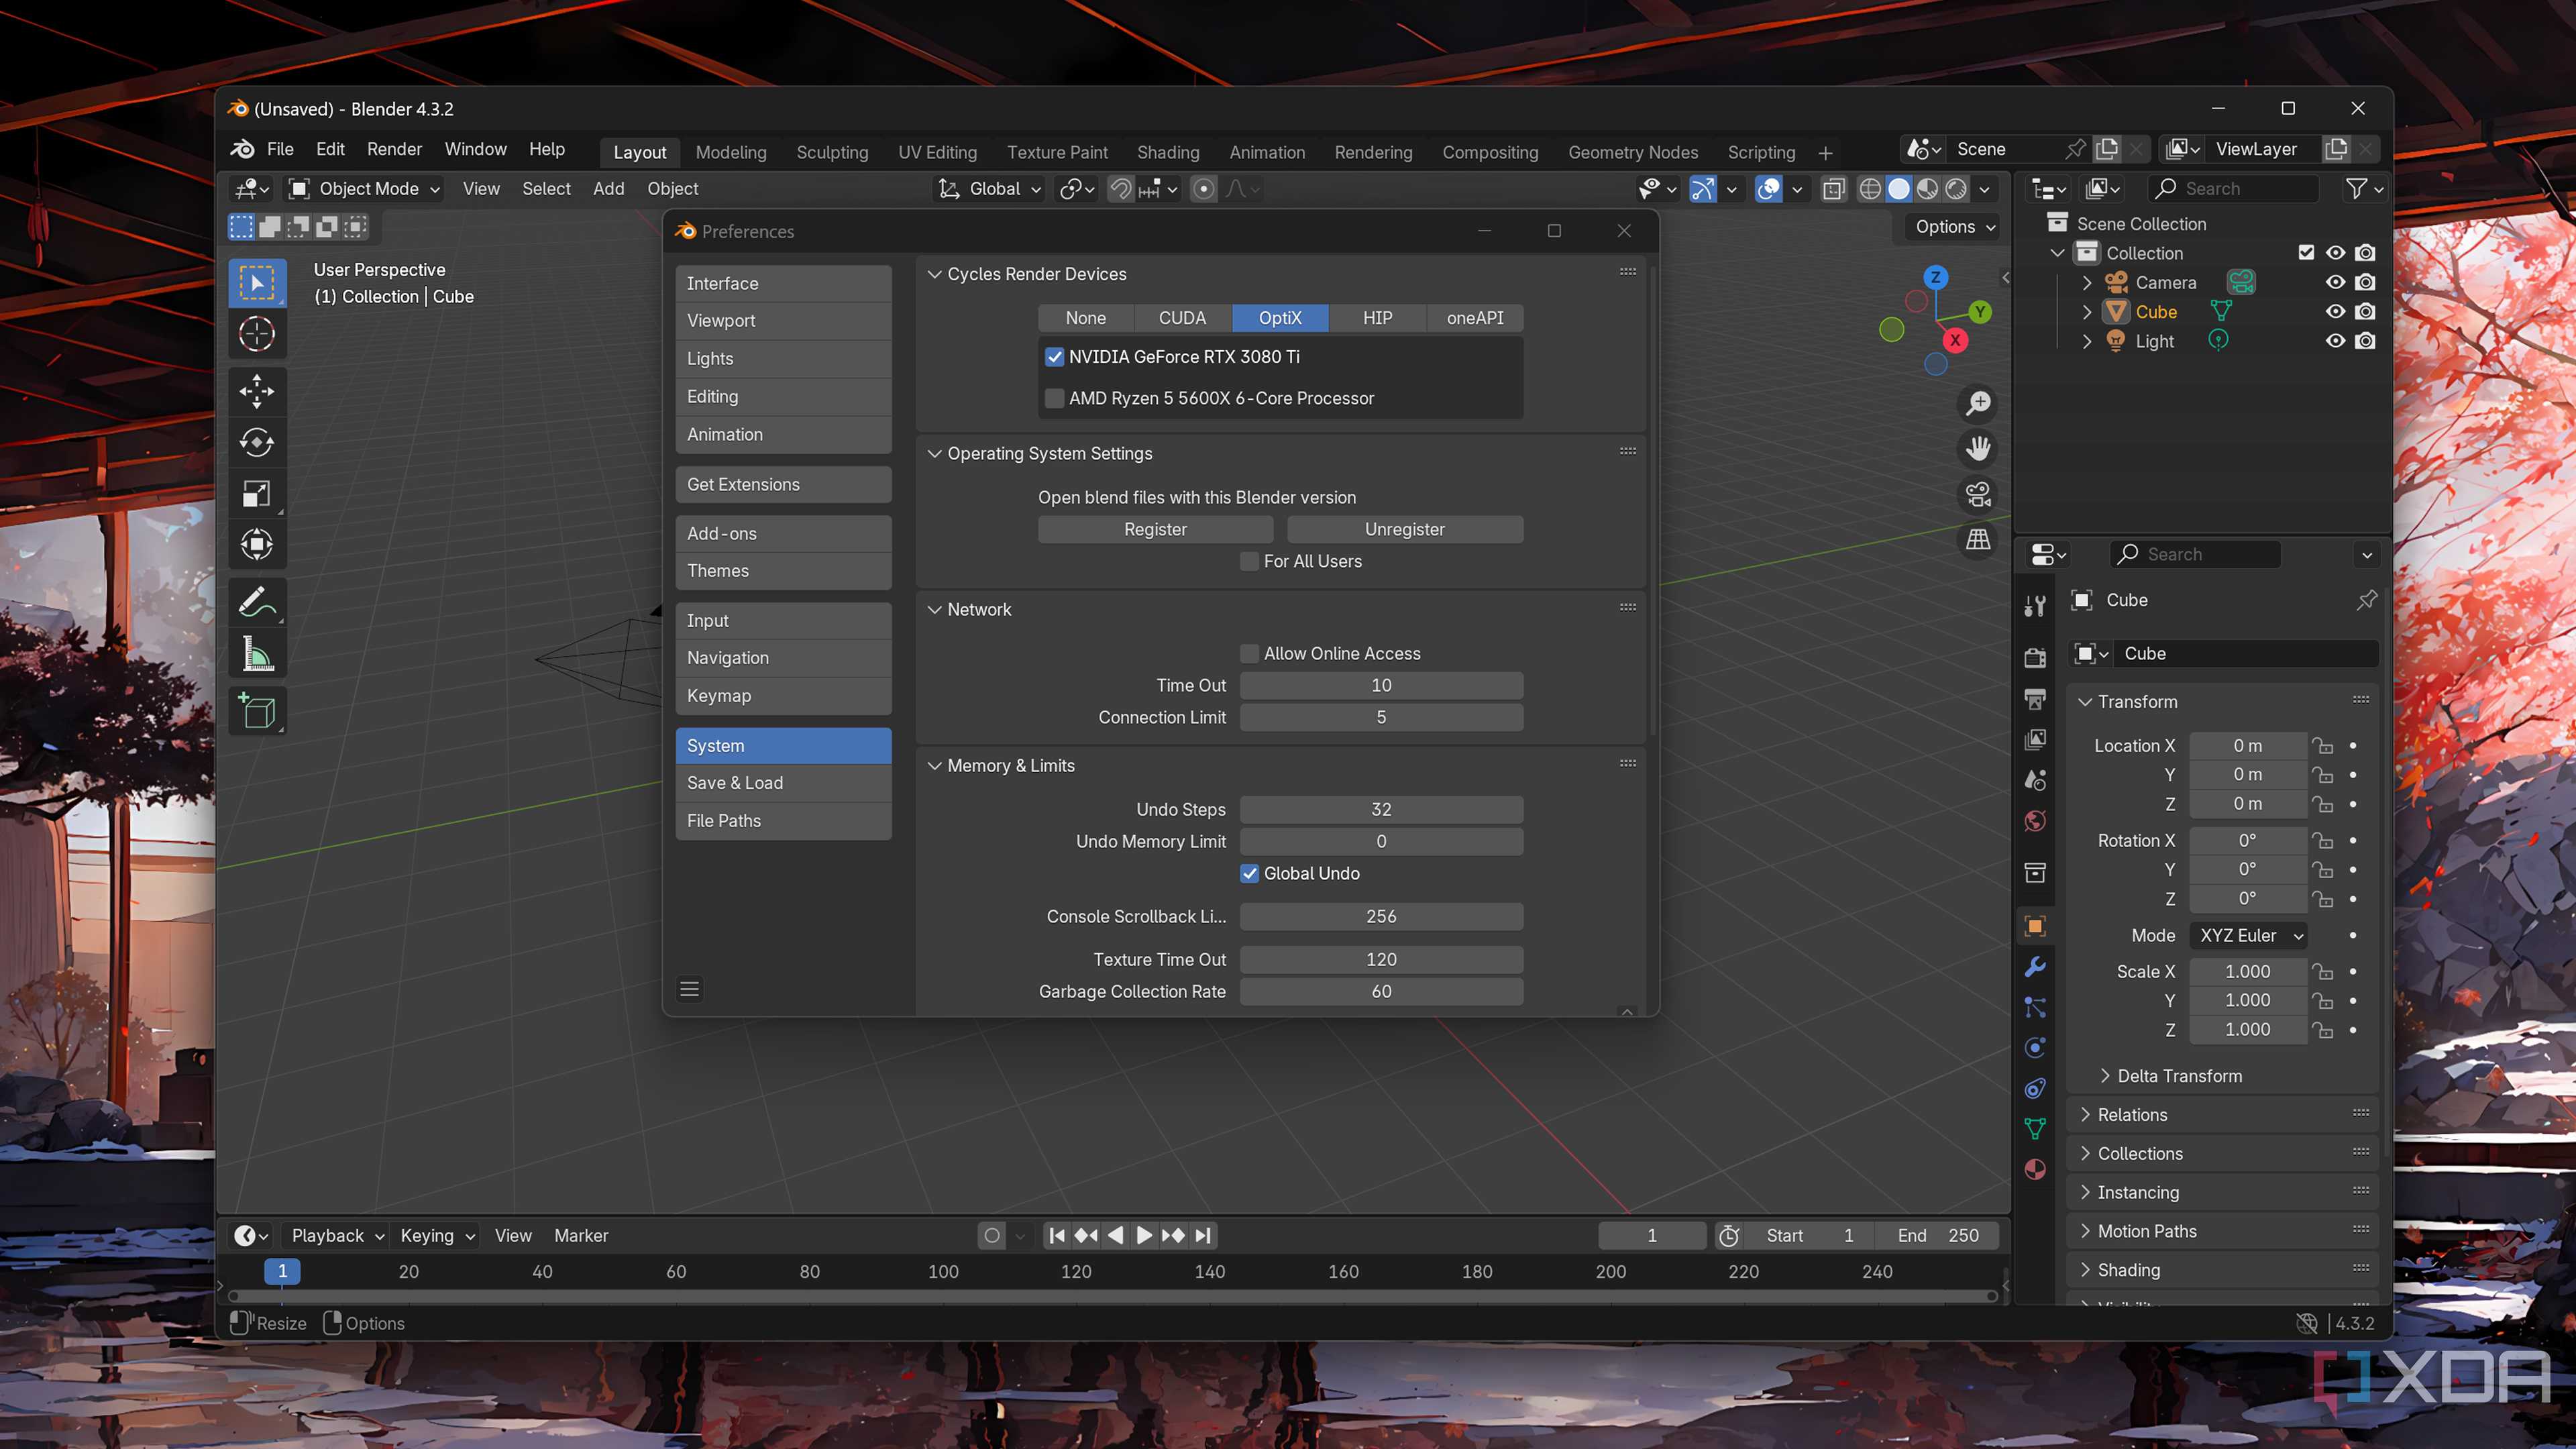The image size is (2576, 1449).
Task: Choose the Transform tool
Action: coord(257,545)
